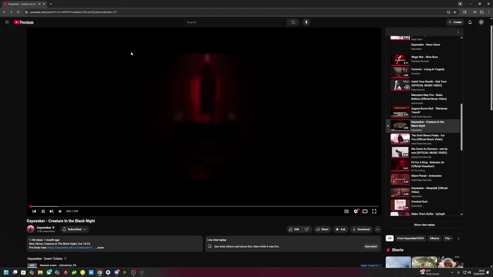Show chat replay button
The height and width of the screenshot is (277, 493).
pyautogui.click(x=424, y=225)
